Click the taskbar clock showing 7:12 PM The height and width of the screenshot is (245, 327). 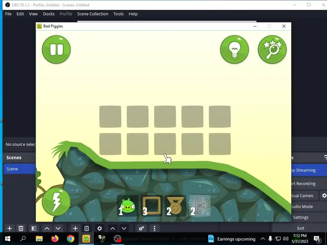click(x=300, y=239)
